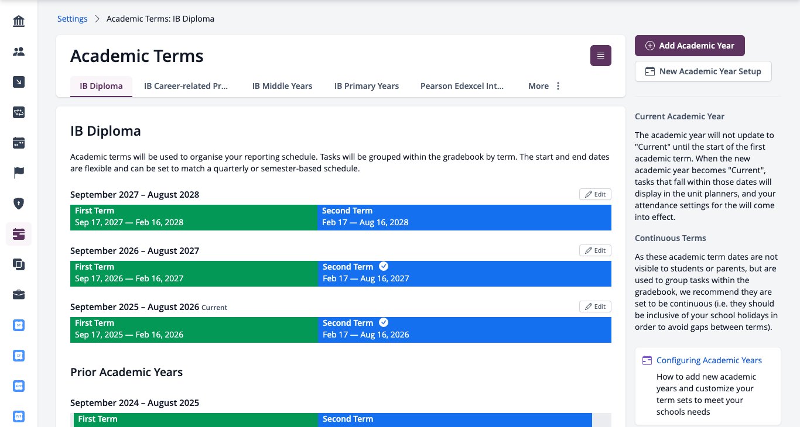Click the calendar icon in sidebar
The width and height of the screenshot is (800, 427).
point(19,143)
